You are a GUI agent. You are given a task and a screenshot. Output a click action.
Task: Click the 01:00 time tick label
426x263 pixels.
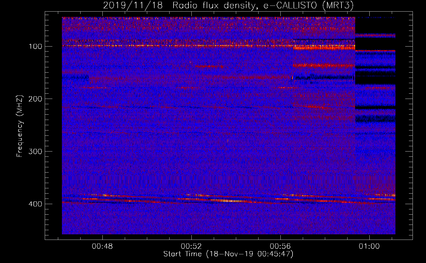[x=369, y=246]
